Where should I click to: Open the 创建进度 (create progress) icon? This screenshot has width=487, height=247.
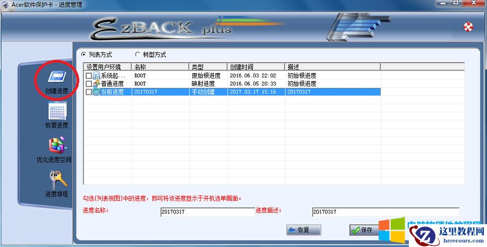click(x=57, y=77)
